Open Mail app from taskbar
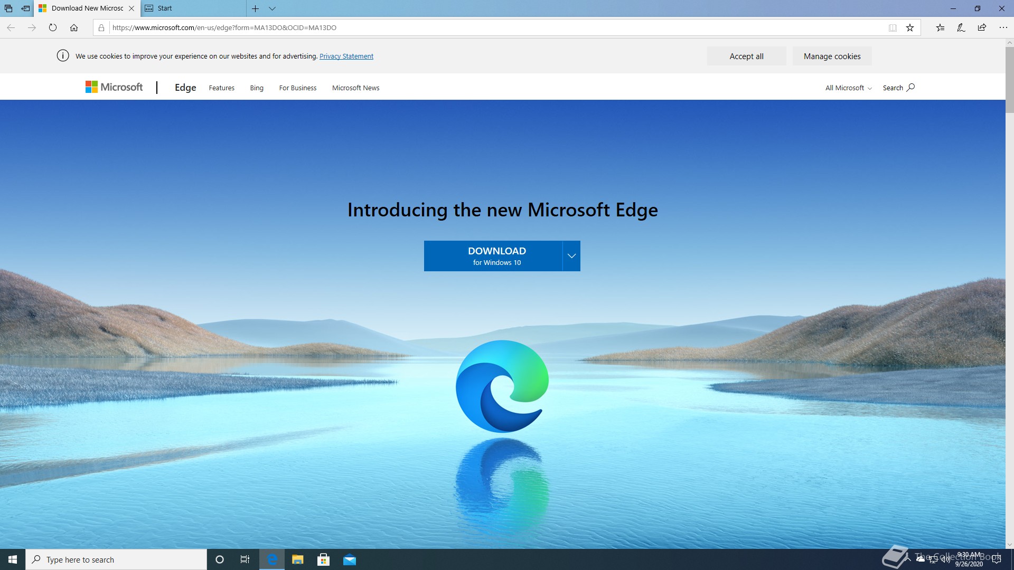Screen dimensions: 1014x570 pyautogui.click(x=349, y=559)
